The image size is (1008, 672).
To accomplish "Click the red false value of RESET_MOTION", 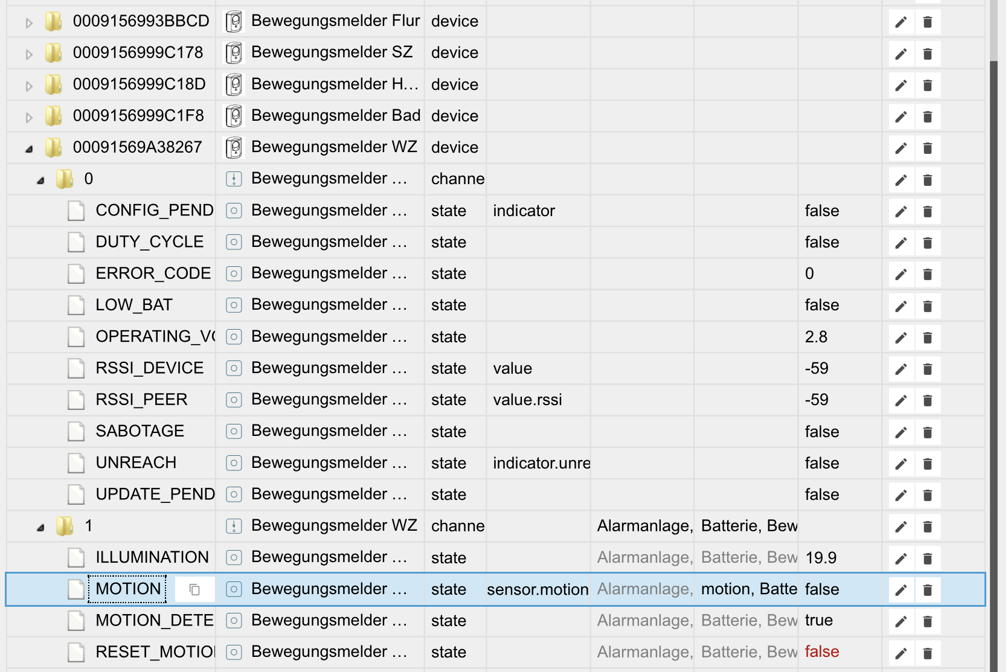I will point(821,651).
